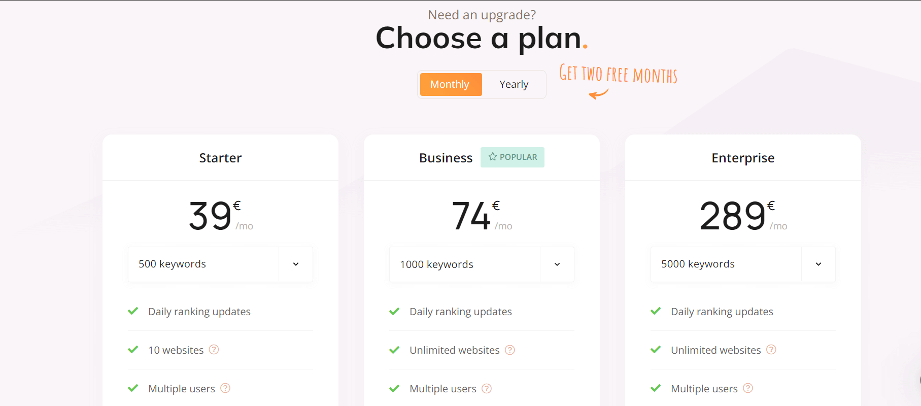Screen dimensions: 921x406
Task: Click help icon next to Enterprise Unlimited websites
Action: 771,350
